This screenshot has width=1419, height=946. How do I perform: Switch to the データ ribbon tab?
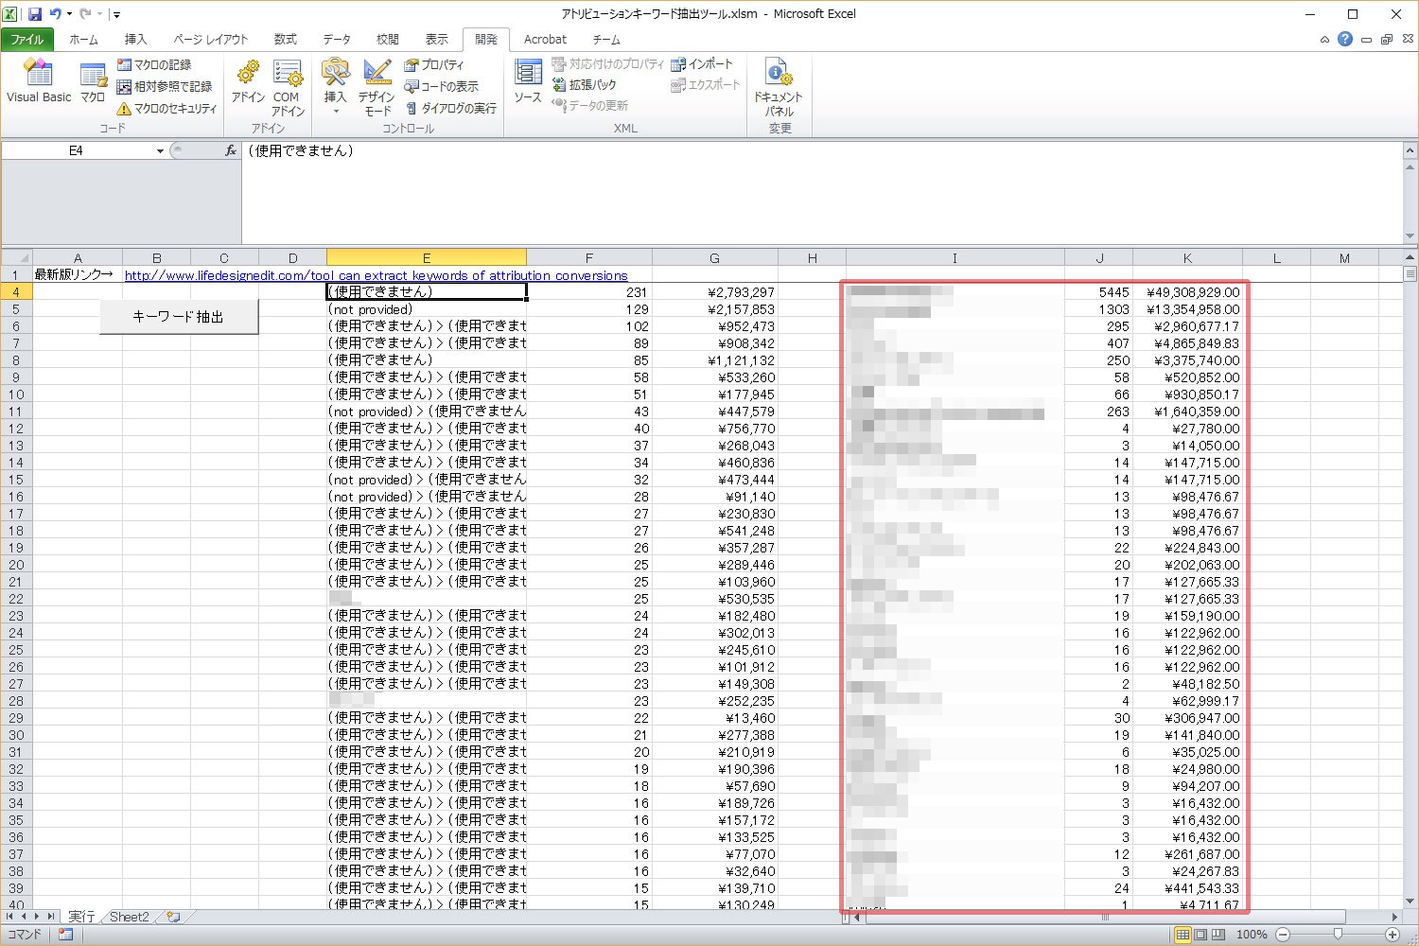click(x=337, y=40)
